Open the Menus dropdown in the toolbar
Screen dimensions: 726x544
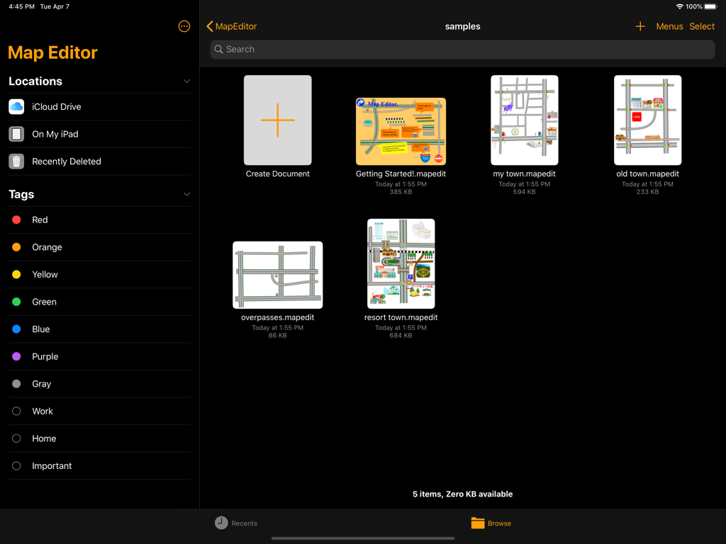point(669,26)
